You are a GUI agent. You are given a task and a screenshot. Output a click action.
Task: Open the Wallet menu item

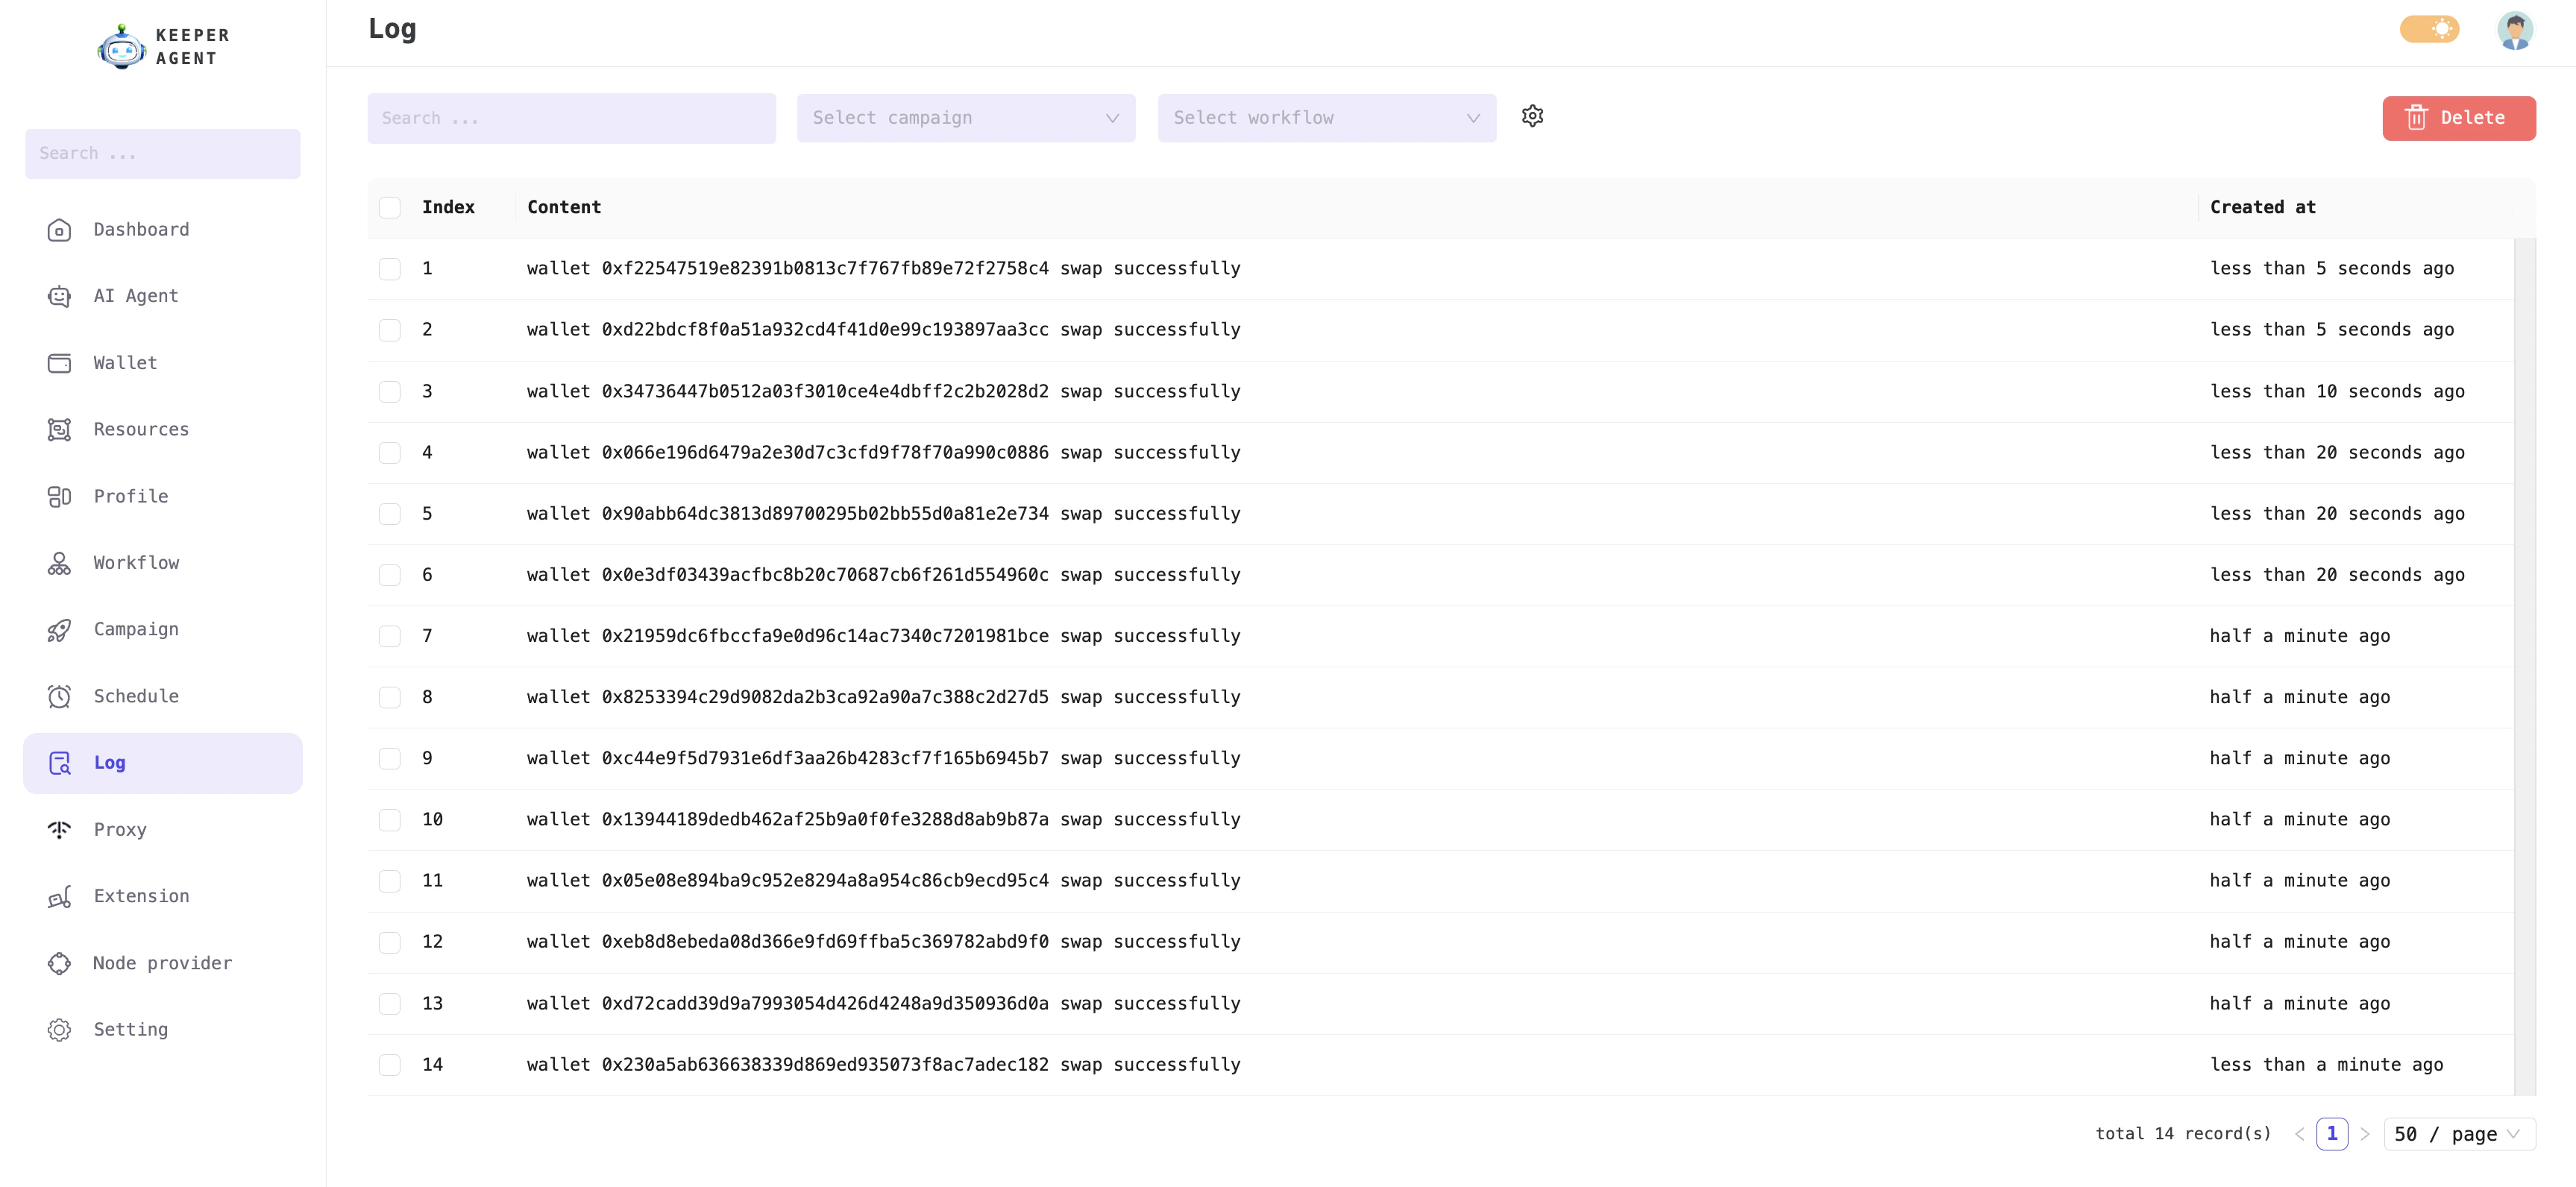pyautogui.click(x=162, y=363)
